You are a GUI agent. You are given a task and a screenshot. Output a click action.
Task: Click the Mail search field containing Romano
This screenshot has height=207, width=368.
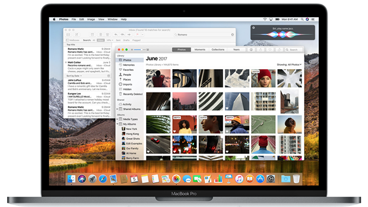point(204,35)
